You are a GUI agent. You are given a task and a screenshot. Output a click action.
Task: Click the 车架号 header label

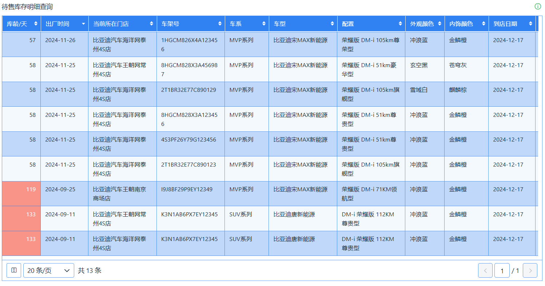[170, 24]
